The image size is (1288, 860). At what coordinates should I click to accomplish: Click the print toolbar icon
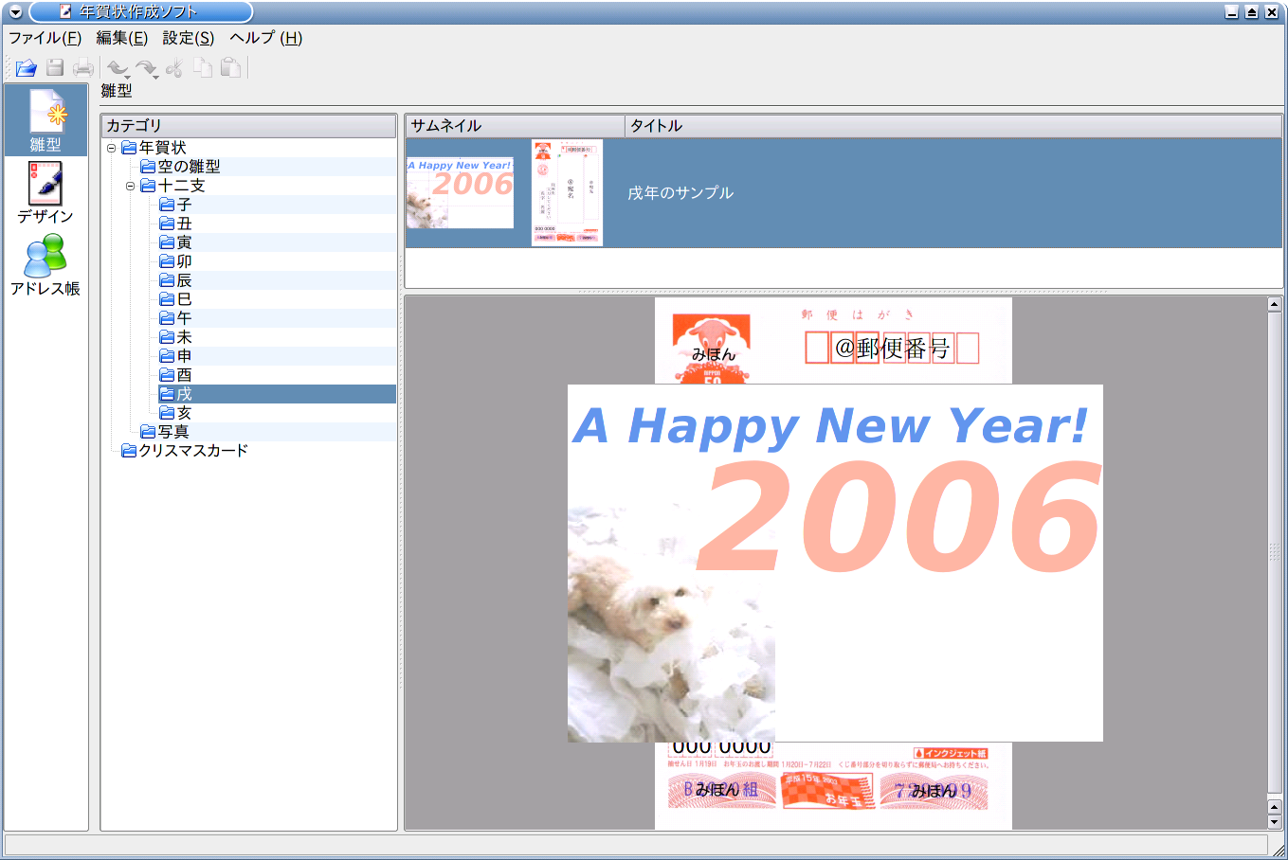[x=83, y=67]
